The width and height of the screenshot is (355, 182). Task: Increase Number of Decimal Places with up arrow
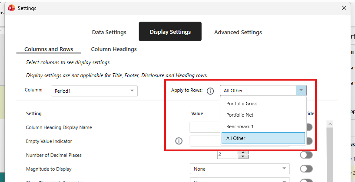pyautogui.click(x=243, y=153)
